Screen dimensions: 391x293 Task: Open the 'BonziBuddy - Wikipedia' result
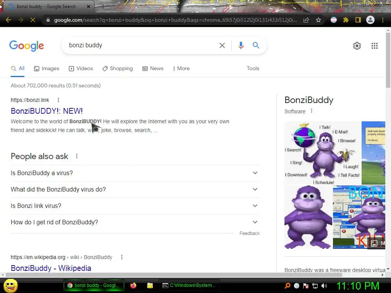pyautogui.click(x=51, y=268)
